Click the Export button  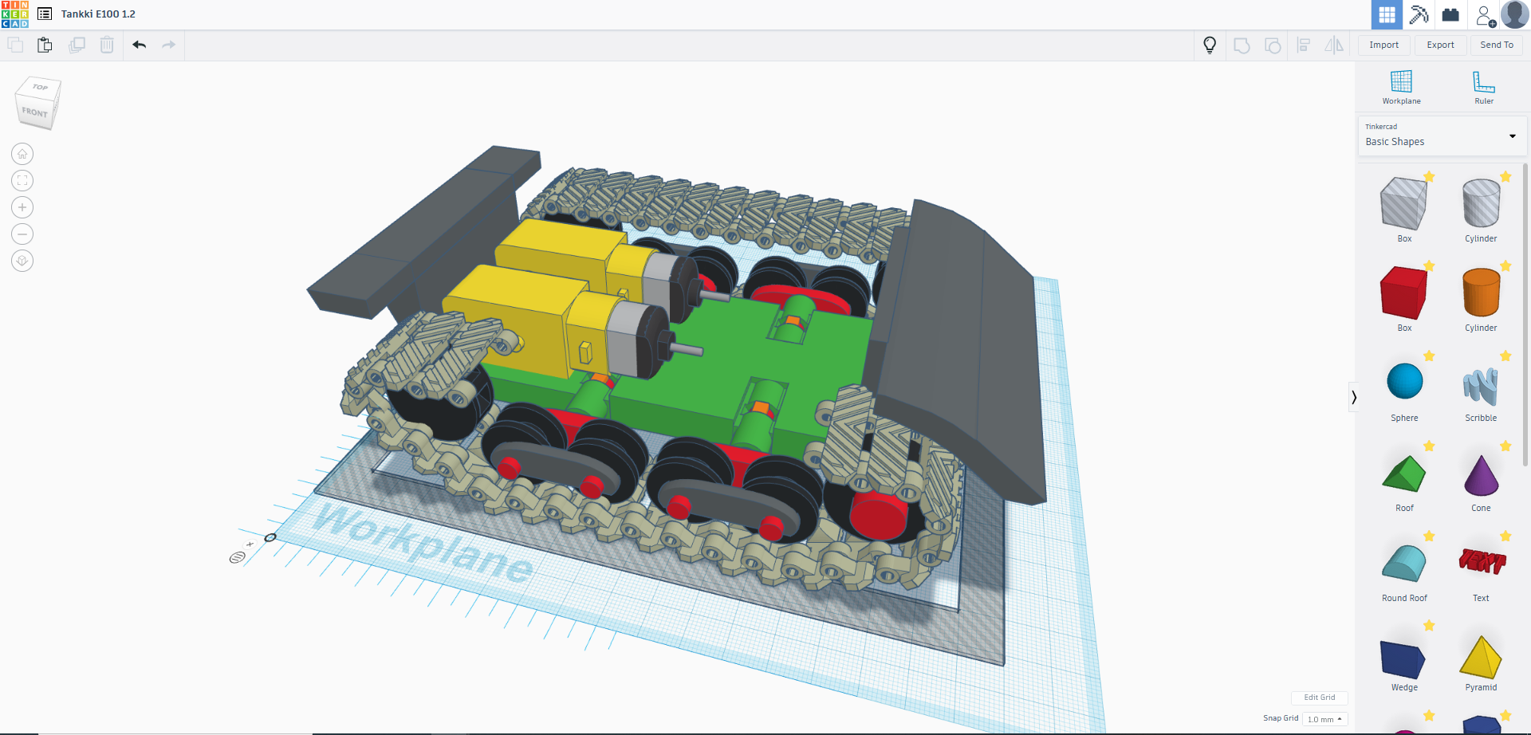click(x=1441, y=45)
